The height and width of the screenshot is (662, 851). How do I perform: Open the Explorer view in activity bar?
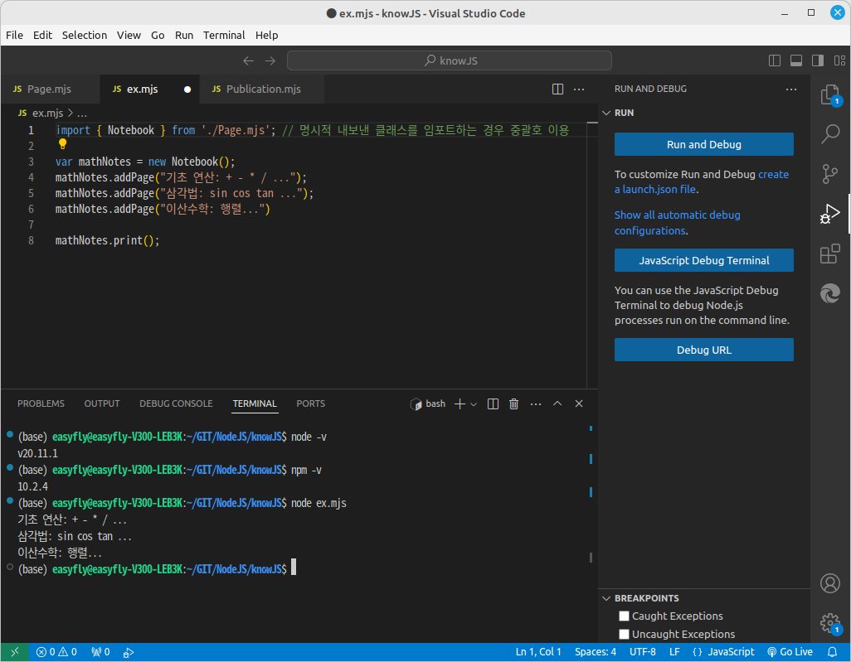(829, 95)
